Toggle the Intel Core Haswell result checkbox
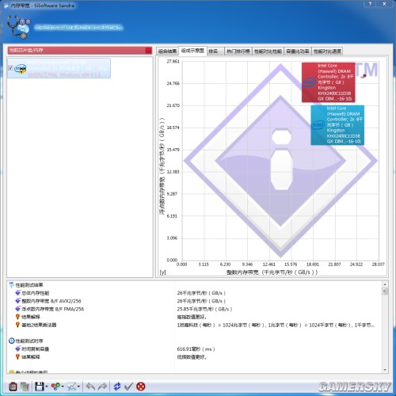396x396 pixels. point(10,68)
